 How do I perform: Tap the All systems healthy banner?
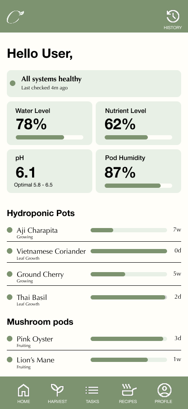[x=94, y=83]
